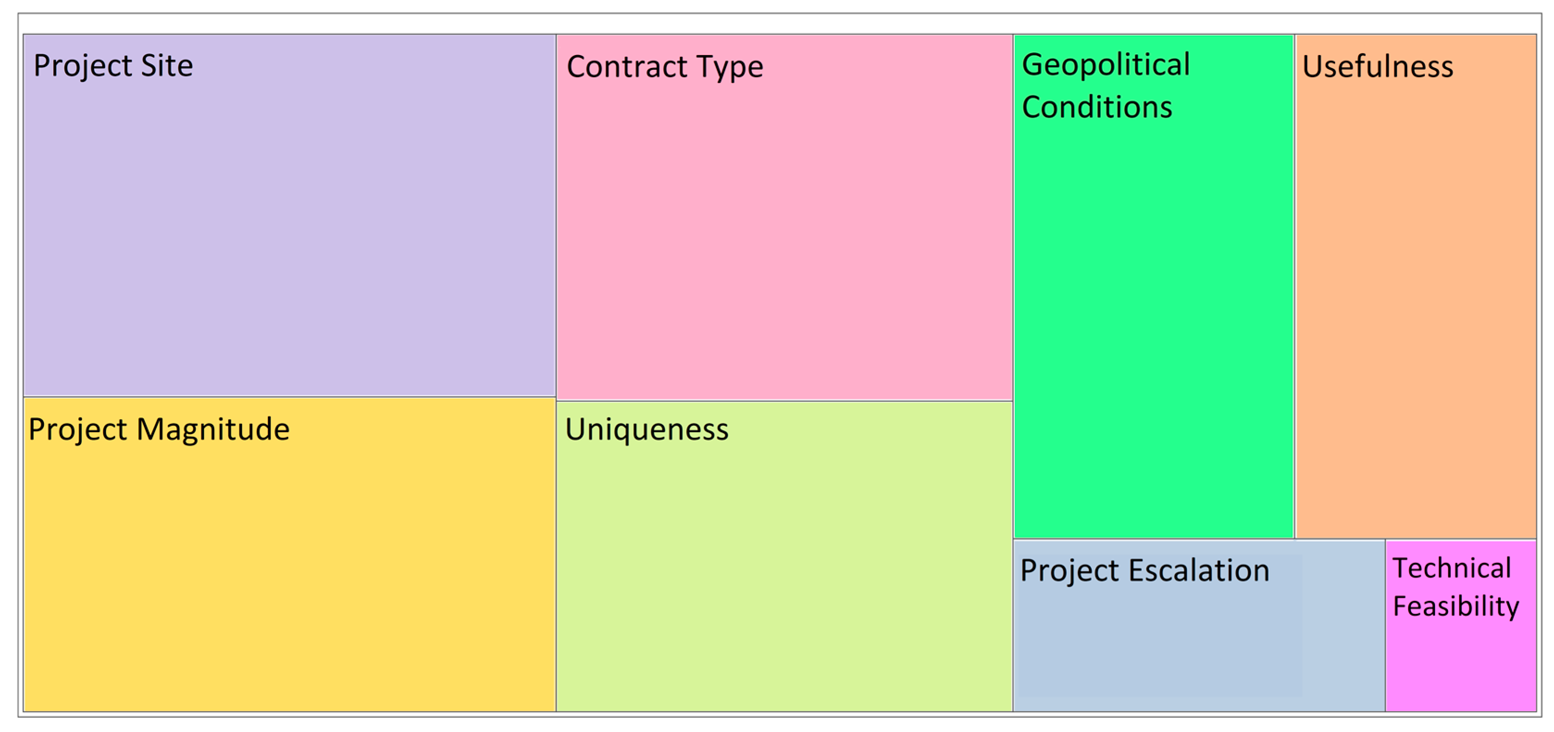Select the "Uniqueness" text label
The height and width of the screenshot is (732, 1554).
click(647, 429)
